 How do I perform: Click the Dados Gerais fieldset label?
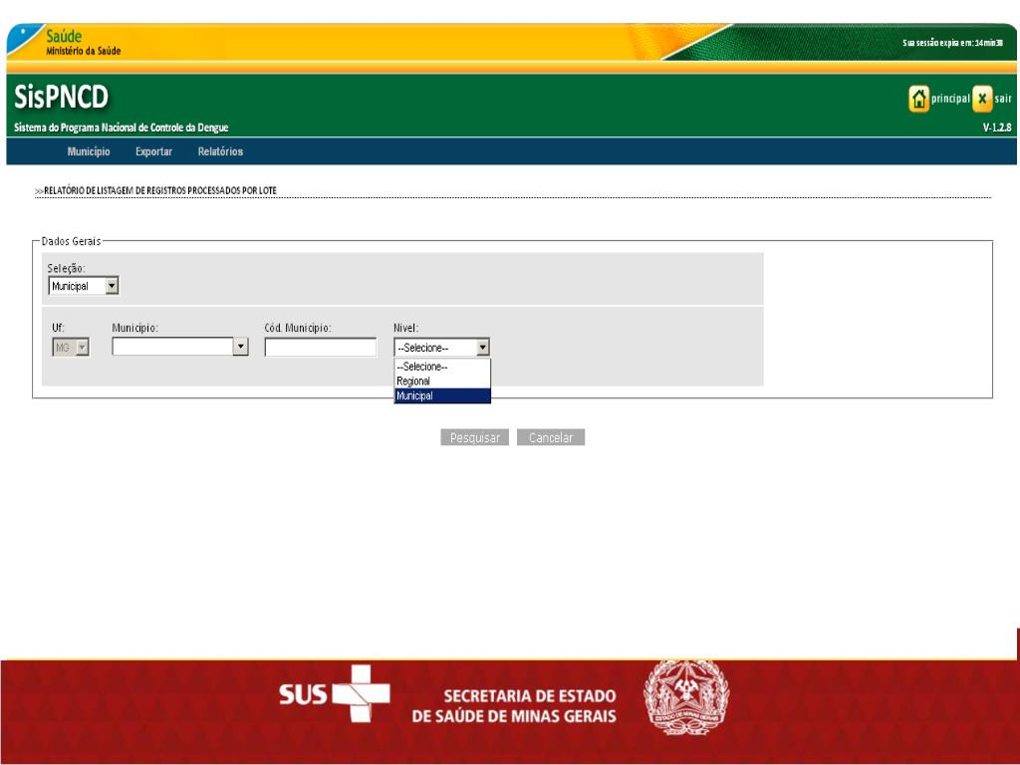[71, 241]
